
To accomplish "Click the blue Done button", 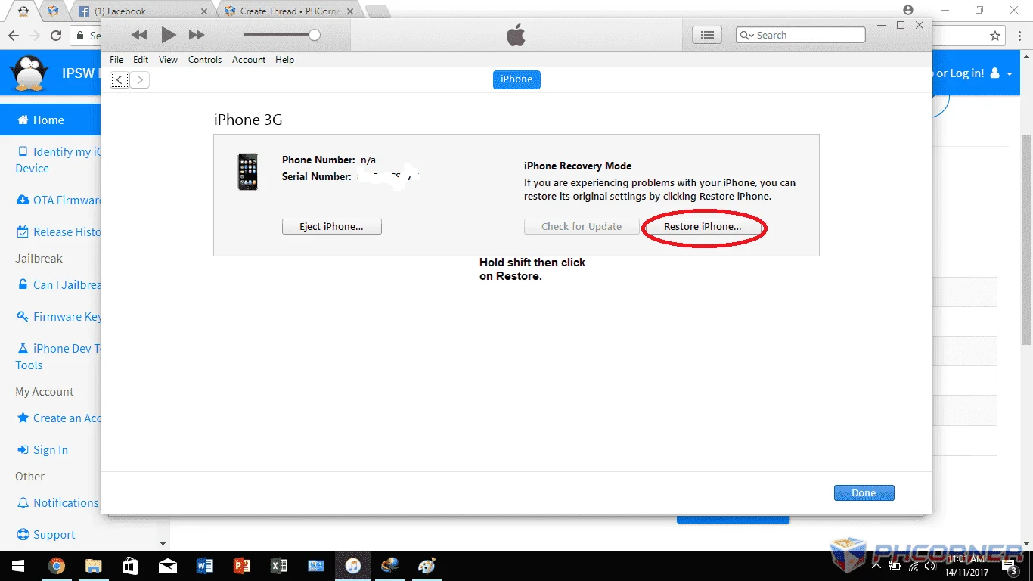I will (x=864, y=492).
